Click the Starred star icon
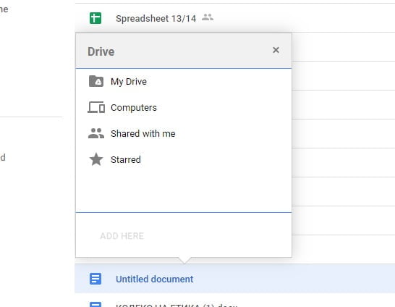The height and width of the screenshot is (307, 395). pyautogui.click(x=96, y=159)
